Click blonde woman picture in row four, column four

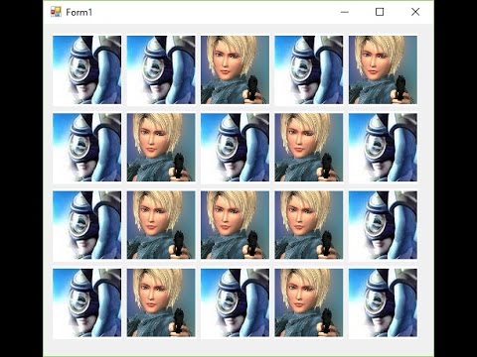[309, 302]
